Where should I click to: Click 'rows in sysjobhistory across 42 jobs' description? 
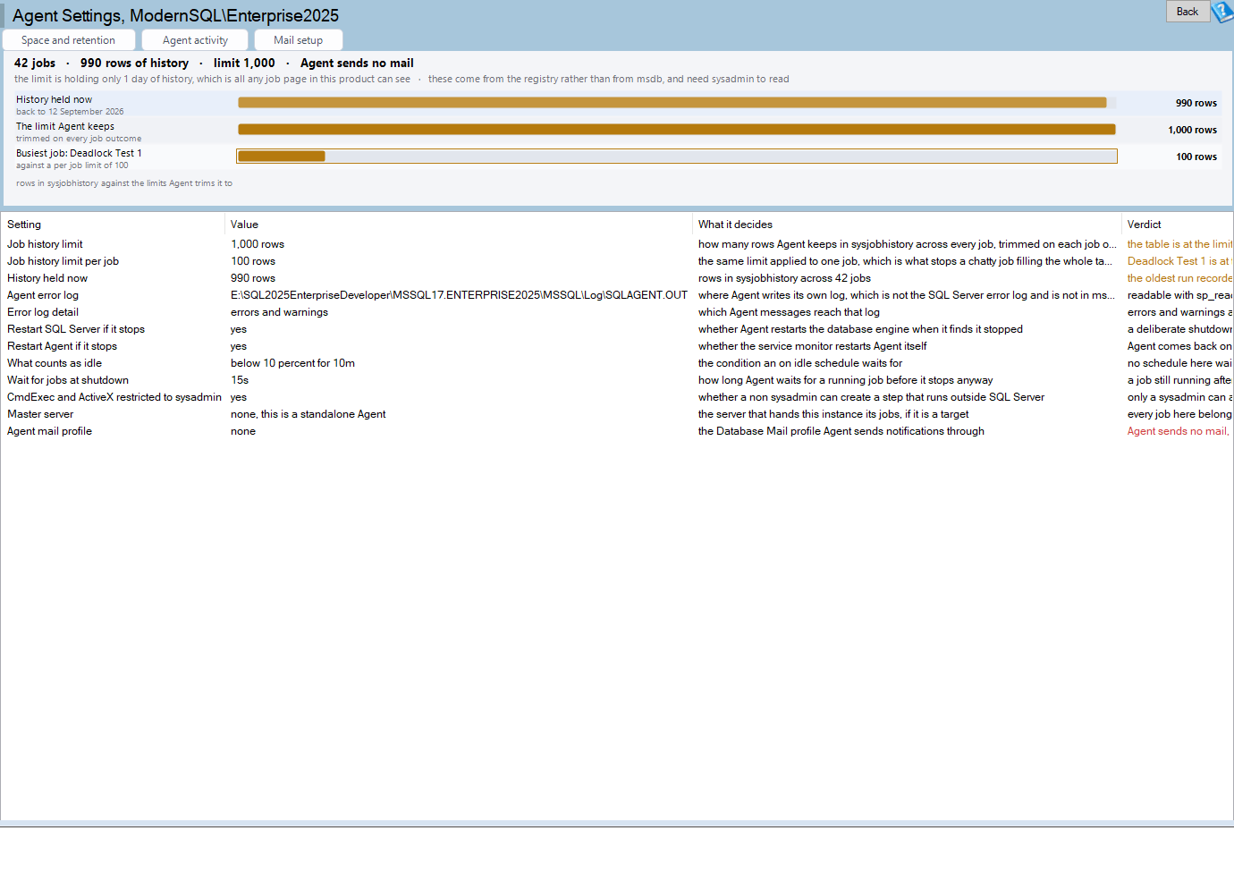(x=784, y=278)
